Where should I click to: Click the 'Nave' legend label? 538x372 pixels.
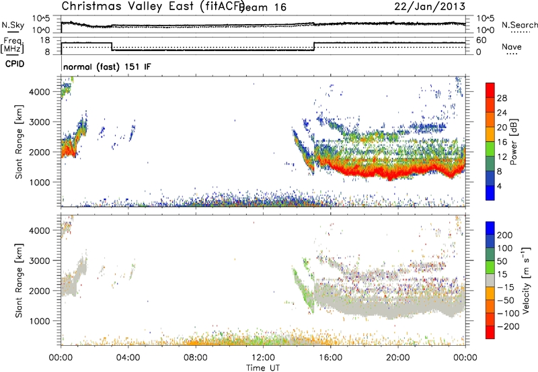point(512,46)
